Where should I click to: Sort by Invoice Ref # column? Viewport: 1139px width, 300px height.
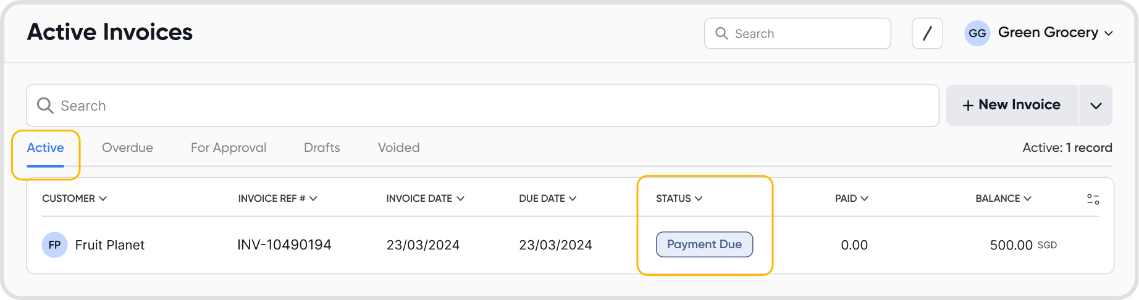277,199
